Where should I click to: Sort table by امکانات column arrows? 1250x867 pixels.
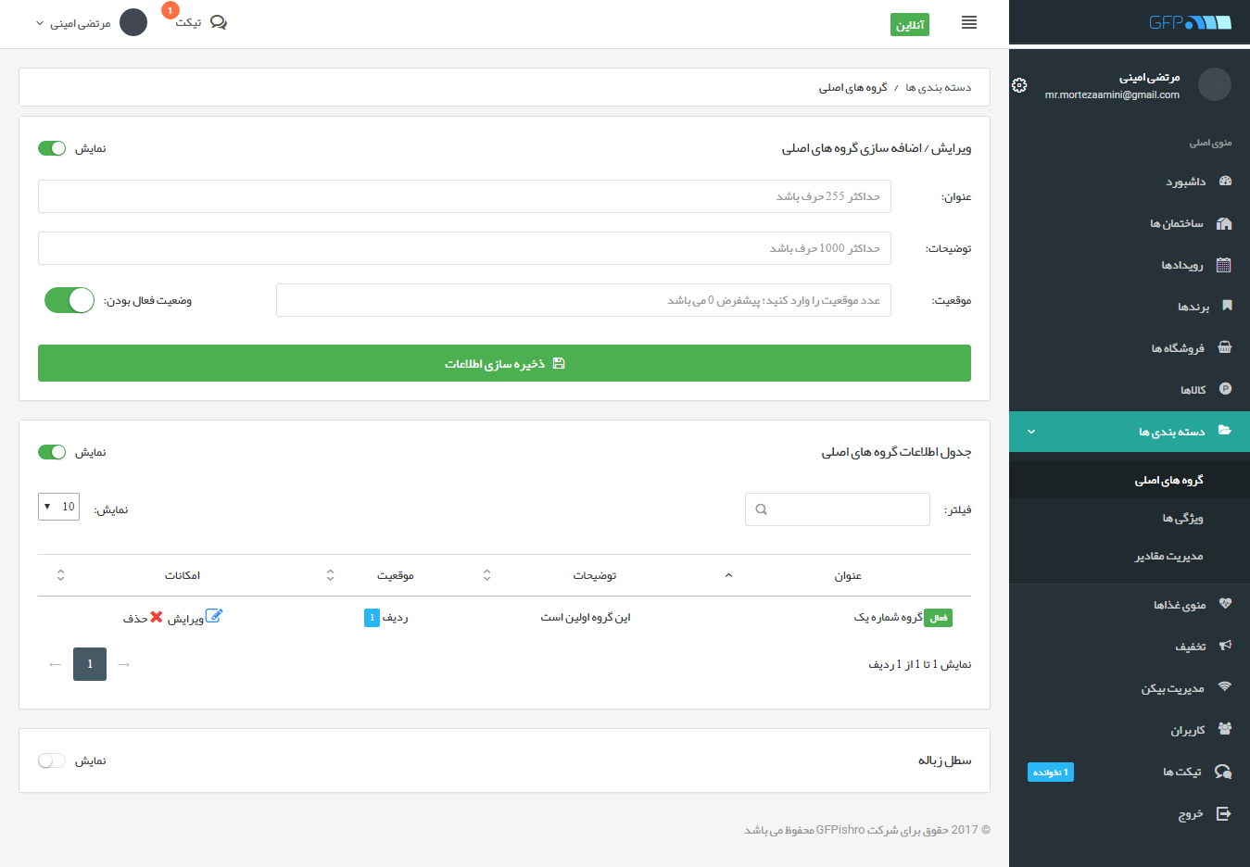click(60, 575)
